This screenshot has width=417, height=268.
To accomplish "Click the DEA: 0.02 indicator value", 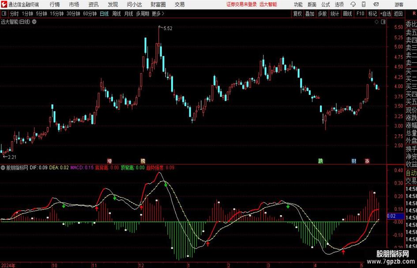I will pyautogui.click(x=59, y=168).
